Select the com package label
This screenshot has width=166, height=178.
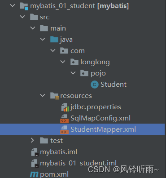(78, 51)
